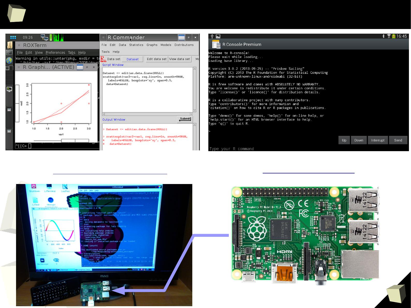Open Statistics menu in R Commander
Screen dimensions: 411x308
136,45
